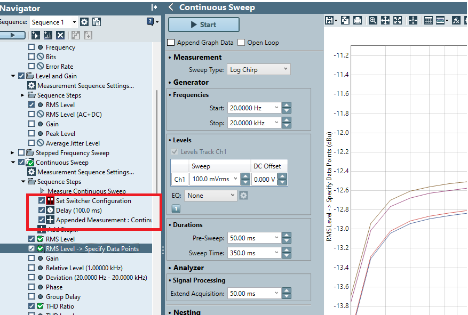The width and height of the screenshot is (468, 315).
Task: Enable the Open Loop checkbox
Action: point(241,43)
